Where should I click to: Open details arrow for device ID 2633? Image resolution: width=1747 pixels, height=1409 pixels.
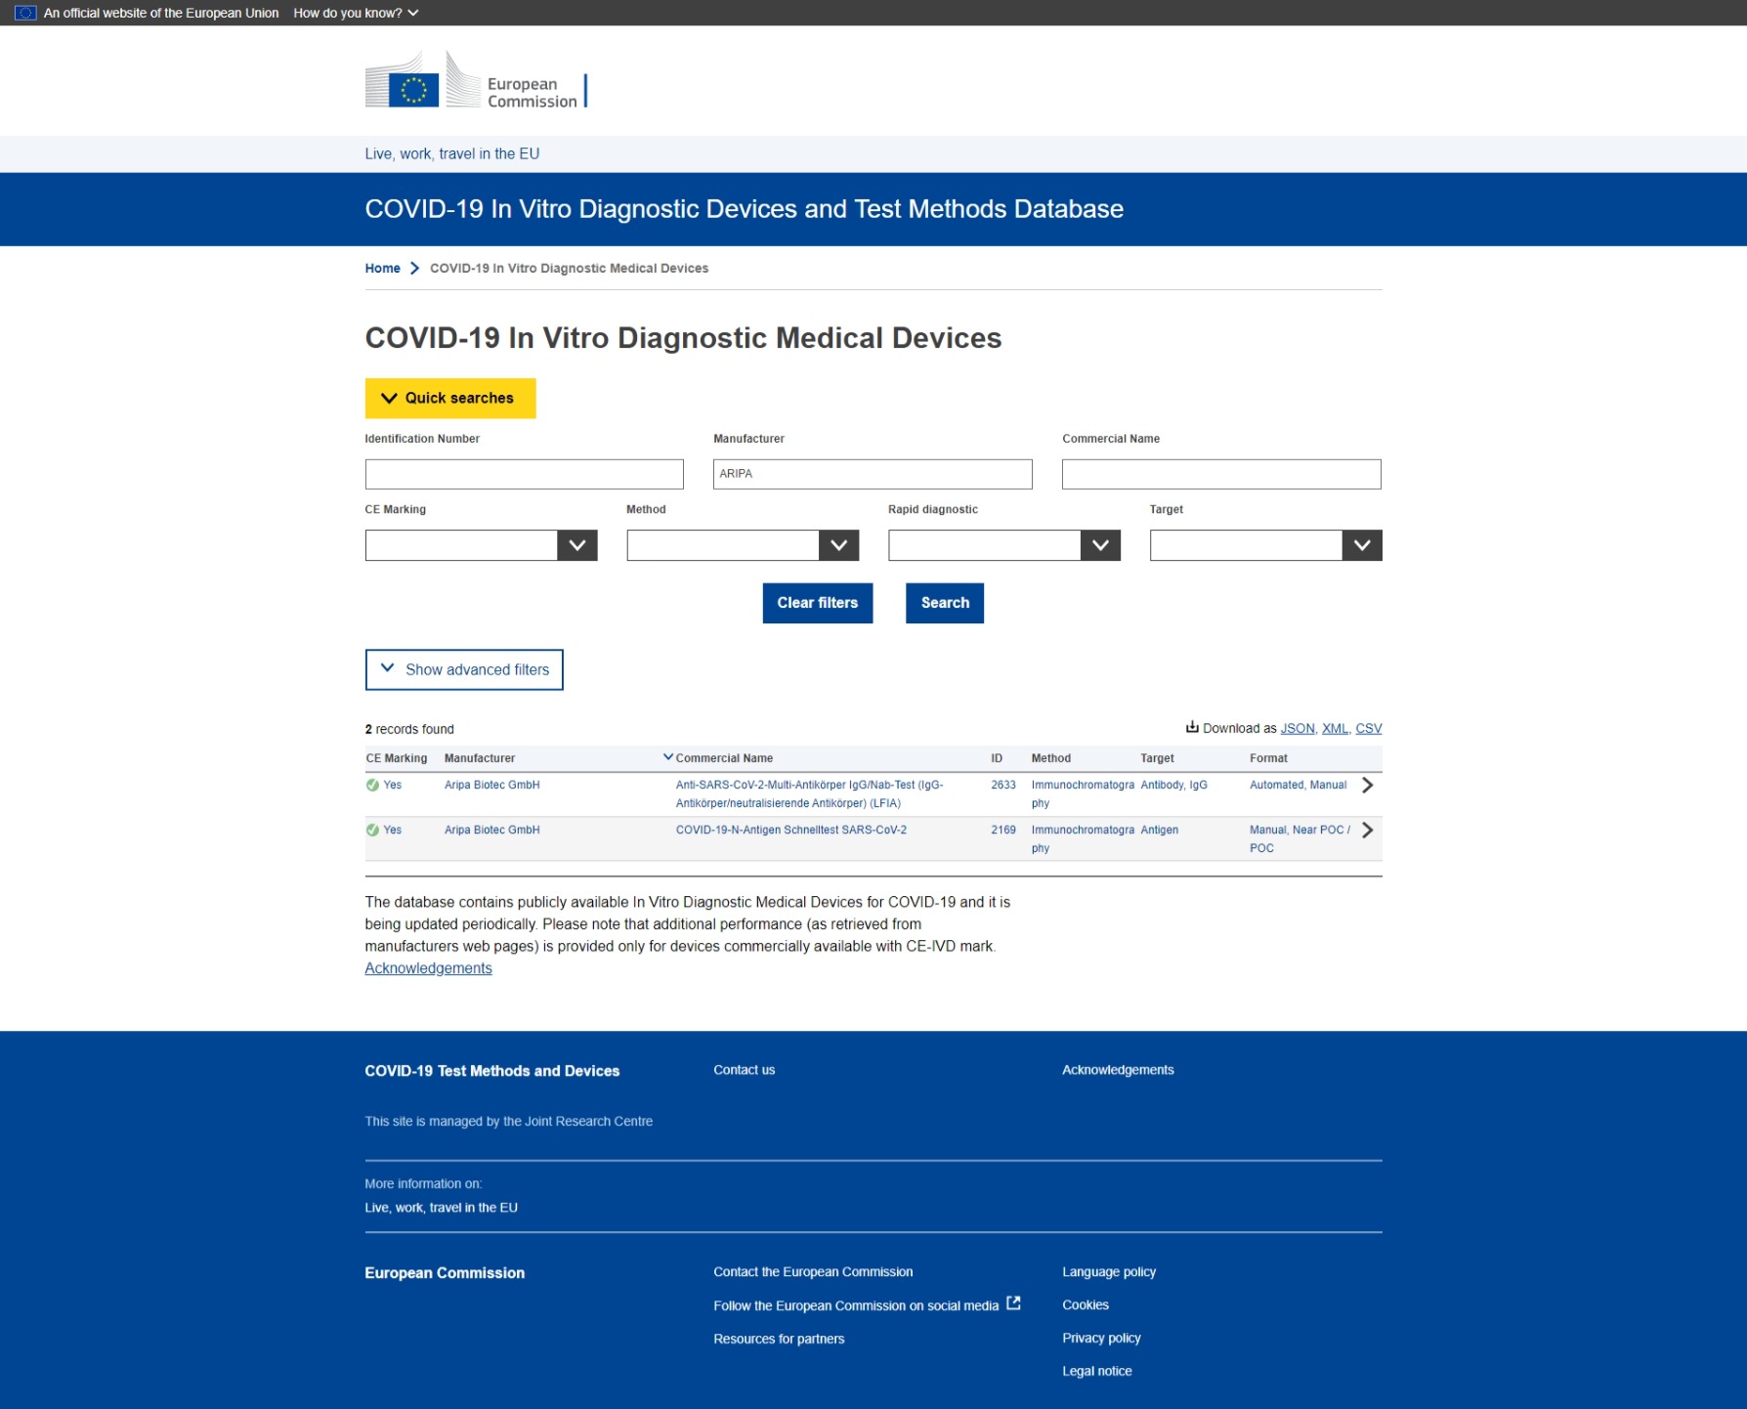(1367, 786)
